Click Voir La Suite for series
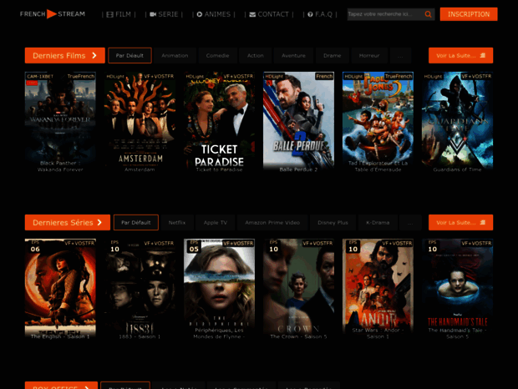This screenshot has height=389, width=518. [x=460, y=223]
